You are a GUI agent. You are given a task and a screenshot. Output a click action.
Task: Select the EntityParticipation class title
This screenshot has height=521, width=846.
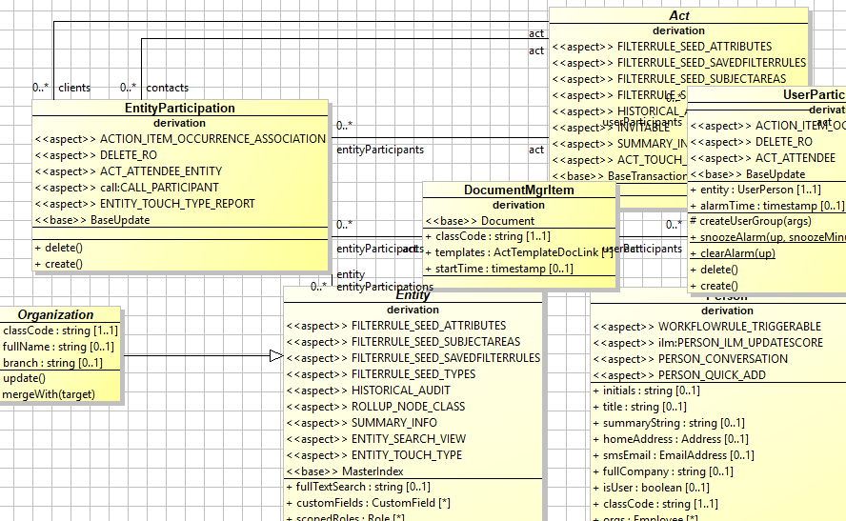tap(180, 109)
